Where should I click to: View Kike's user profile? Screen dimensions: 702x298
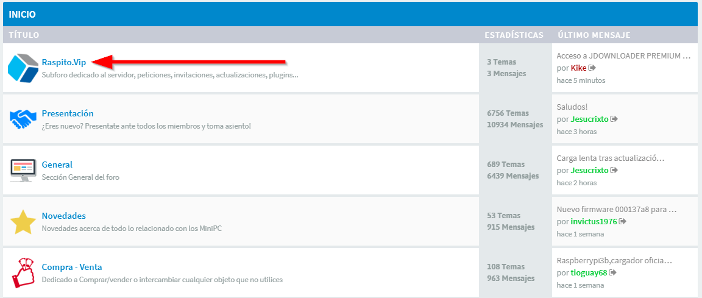pos(578,68)
